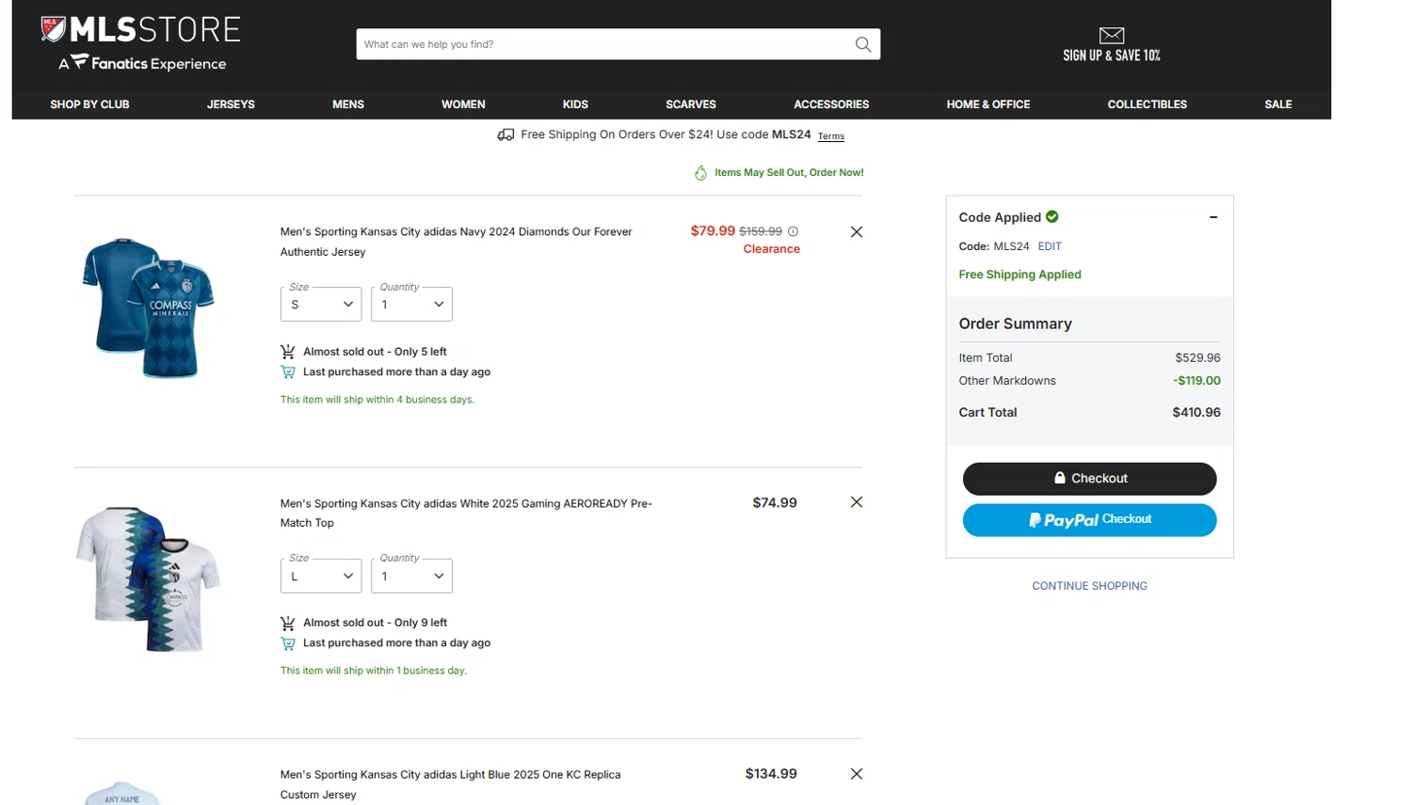Screen dimensions: 1412x805
Task: Collapse the Code Applied section
Action: point(1213,217)
